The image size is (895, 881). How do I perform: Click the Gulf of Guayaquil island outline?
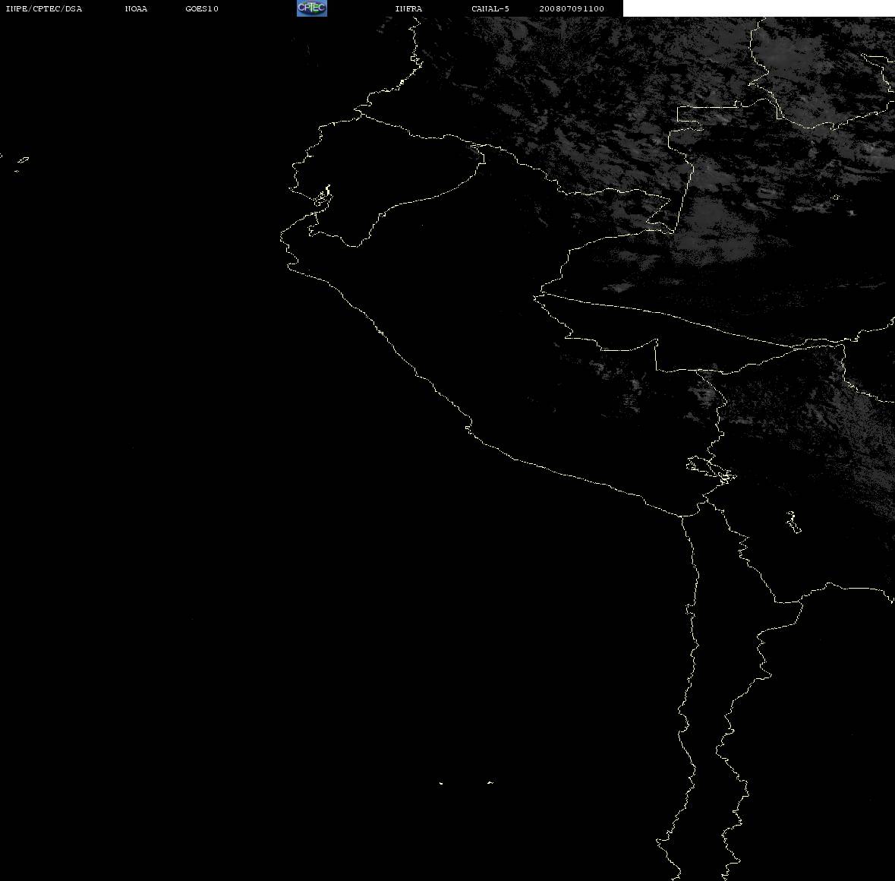coord(323,197)
